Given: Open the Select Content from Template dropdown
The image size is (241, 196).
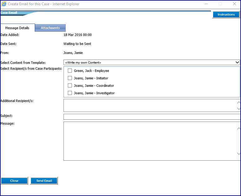Looking at the screenshot, I should 151,62.
